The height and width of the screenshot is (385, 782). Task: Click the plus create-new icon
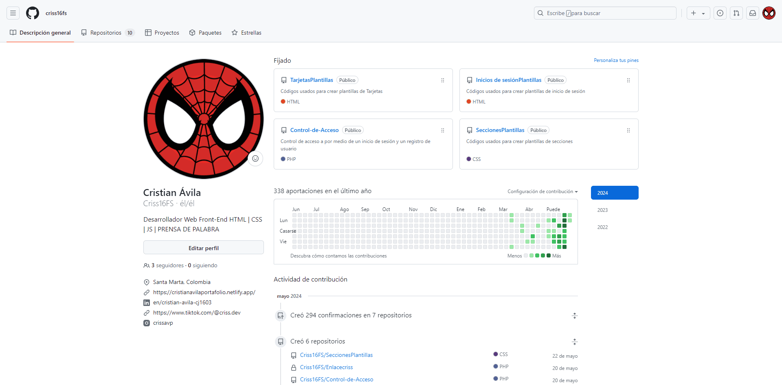pos(694,13)
